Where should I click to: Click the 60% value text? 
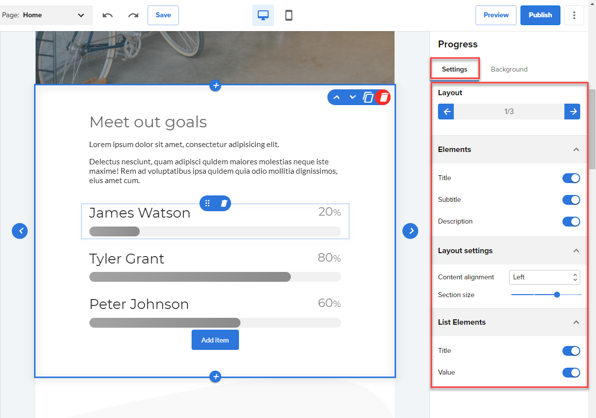click(329, 303)
